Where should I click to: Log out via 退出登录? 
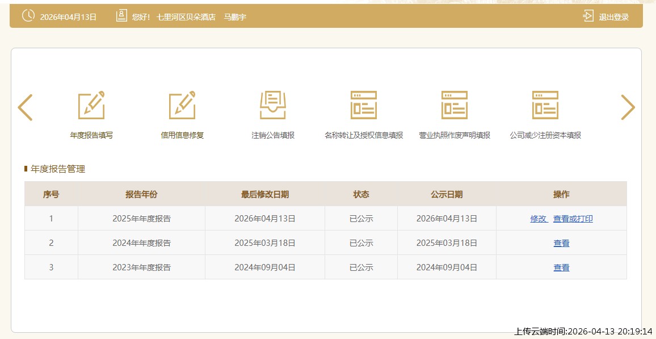pos(606,17)
